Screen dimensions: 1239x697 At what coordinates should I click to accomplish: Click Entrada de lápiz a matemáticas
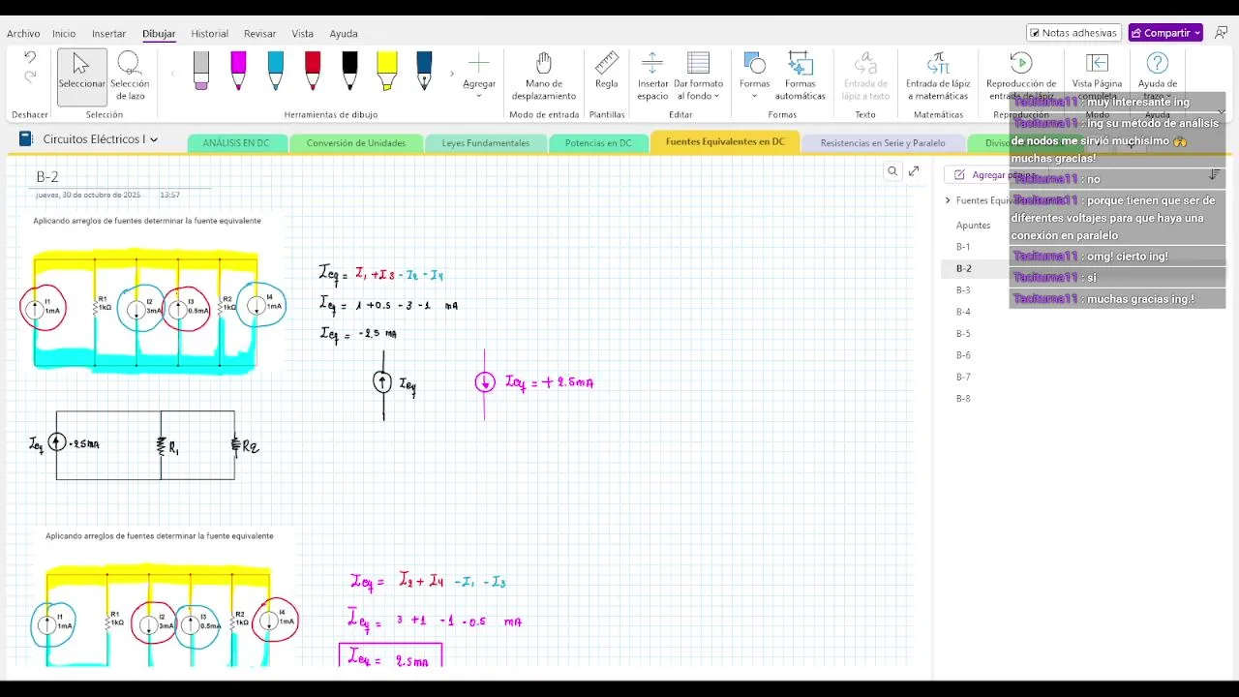(x=938, y=76)
